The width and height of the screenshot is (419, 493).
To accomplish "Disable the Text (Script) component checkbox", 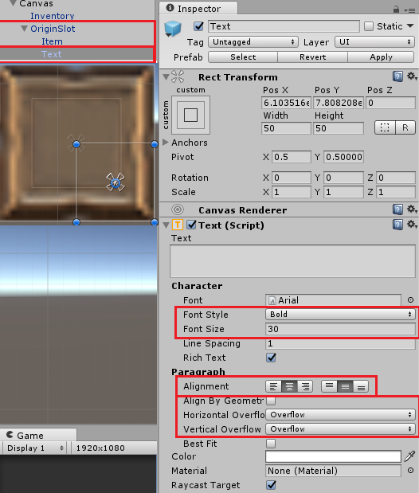I will 191,225.
